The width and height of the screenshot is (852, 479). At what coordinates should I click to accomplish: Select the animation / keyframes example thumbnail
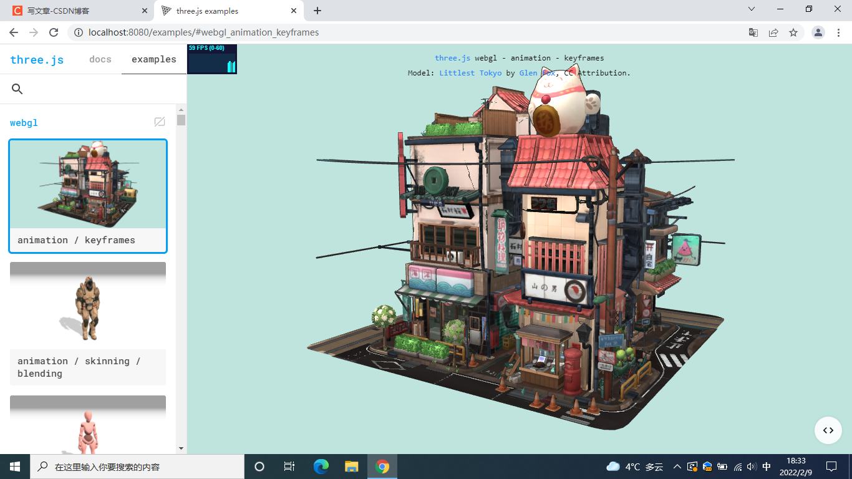point(88,185)
